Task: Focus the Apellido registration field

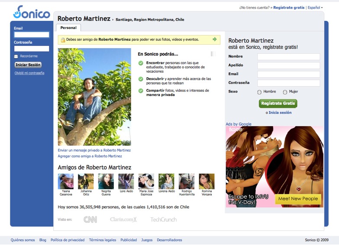Action: (289, 65)
